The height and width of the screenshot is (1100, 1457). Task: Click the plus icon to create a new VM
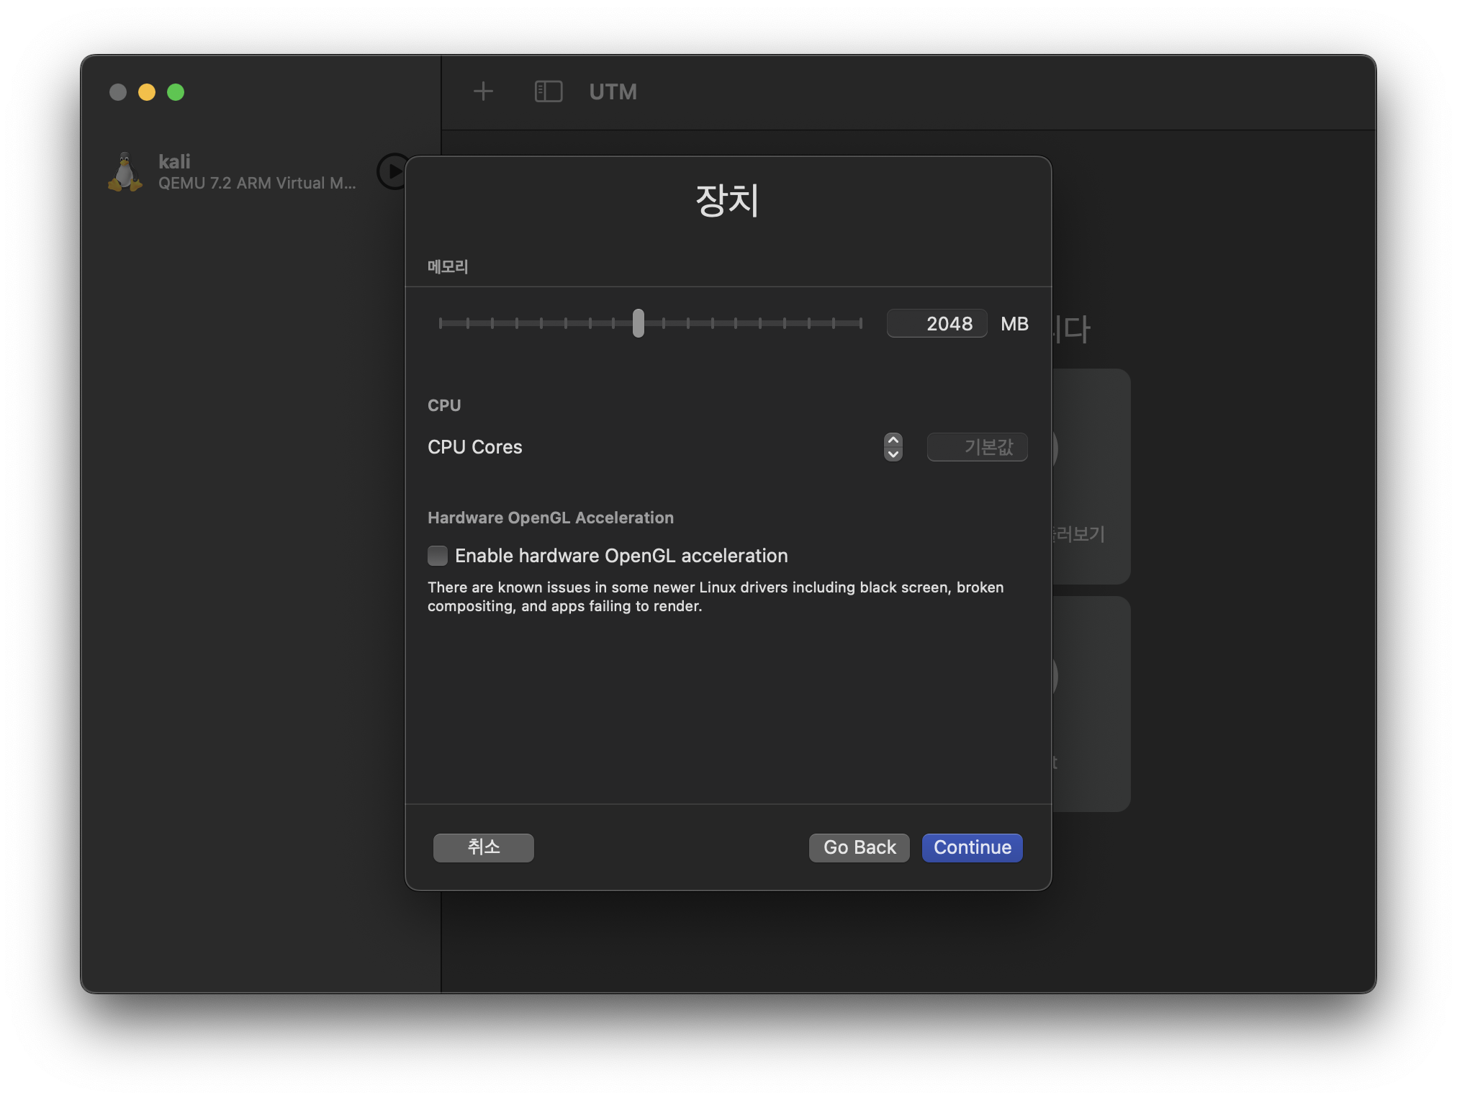[483, 91]
